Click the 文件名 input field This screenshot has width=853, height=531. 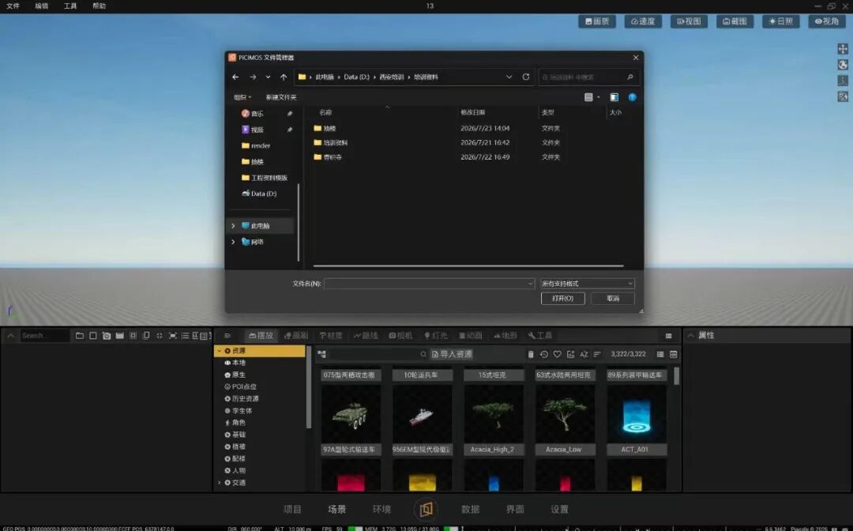pyautogui.click(x=429, y=284)
